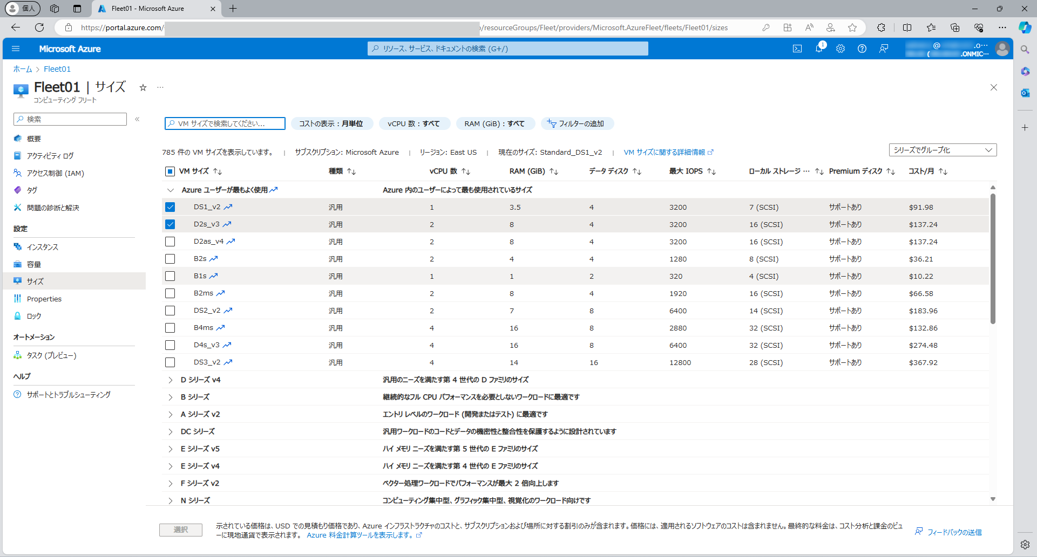Focus the Azure global search box

pos(508,49)
